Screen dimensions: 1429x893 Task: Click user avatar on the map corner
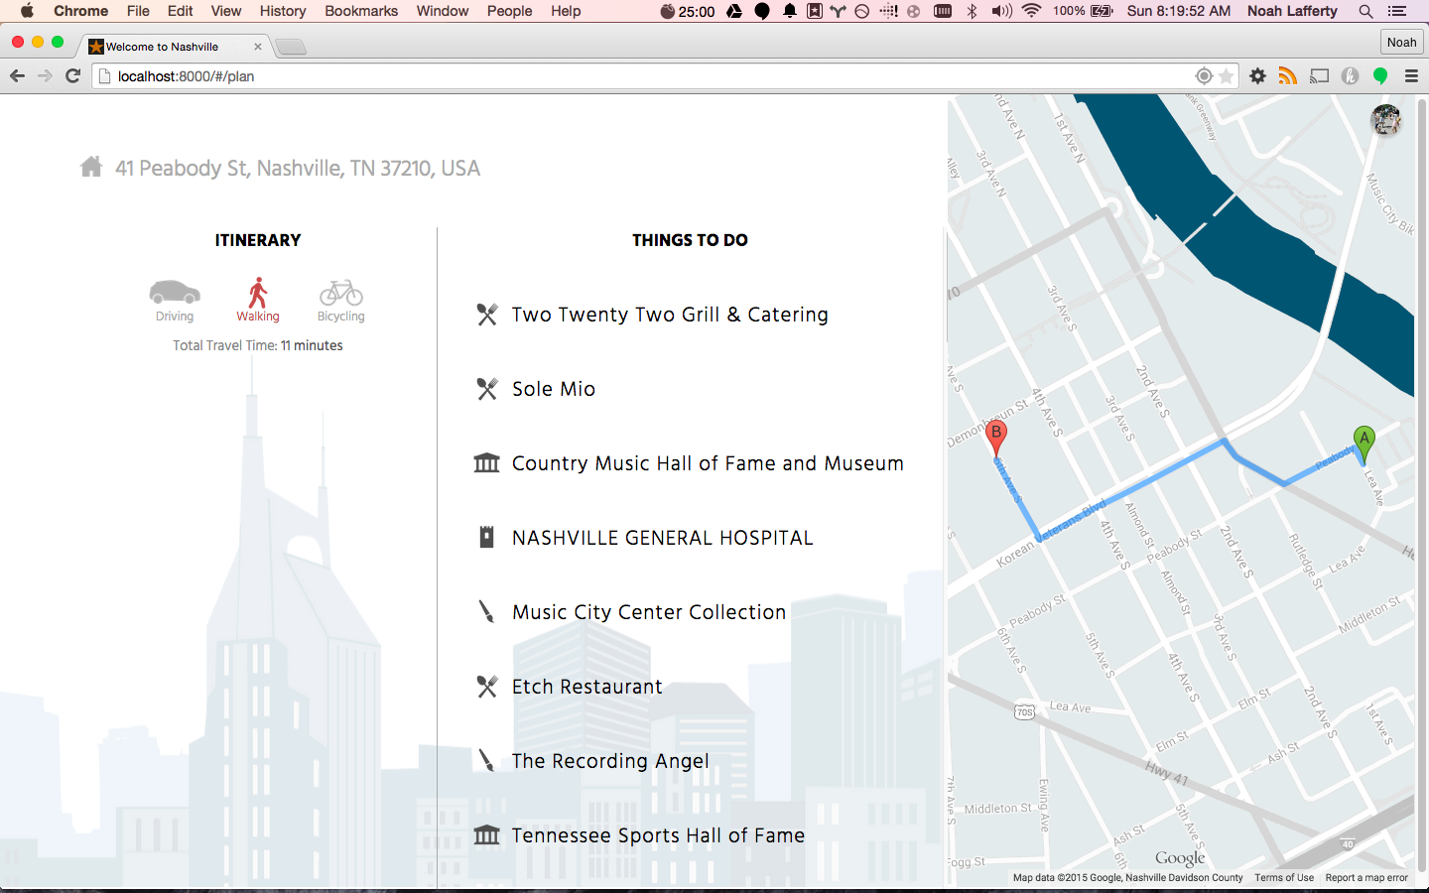point(1385,120)
